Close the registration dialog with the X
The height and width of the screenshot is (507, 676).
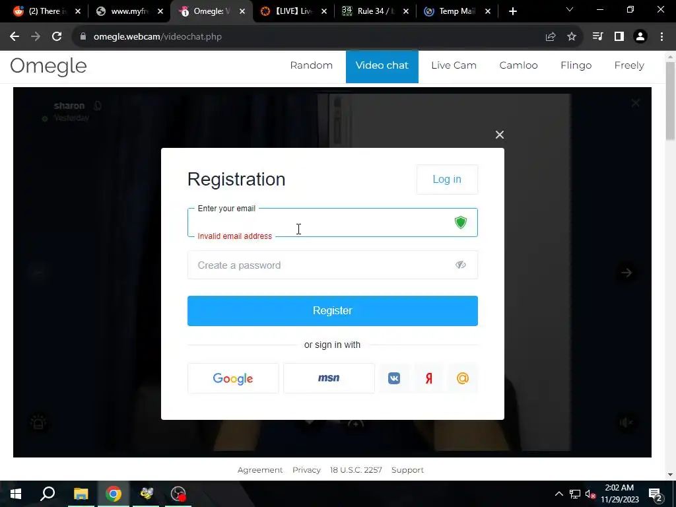(x=500, y=135)
